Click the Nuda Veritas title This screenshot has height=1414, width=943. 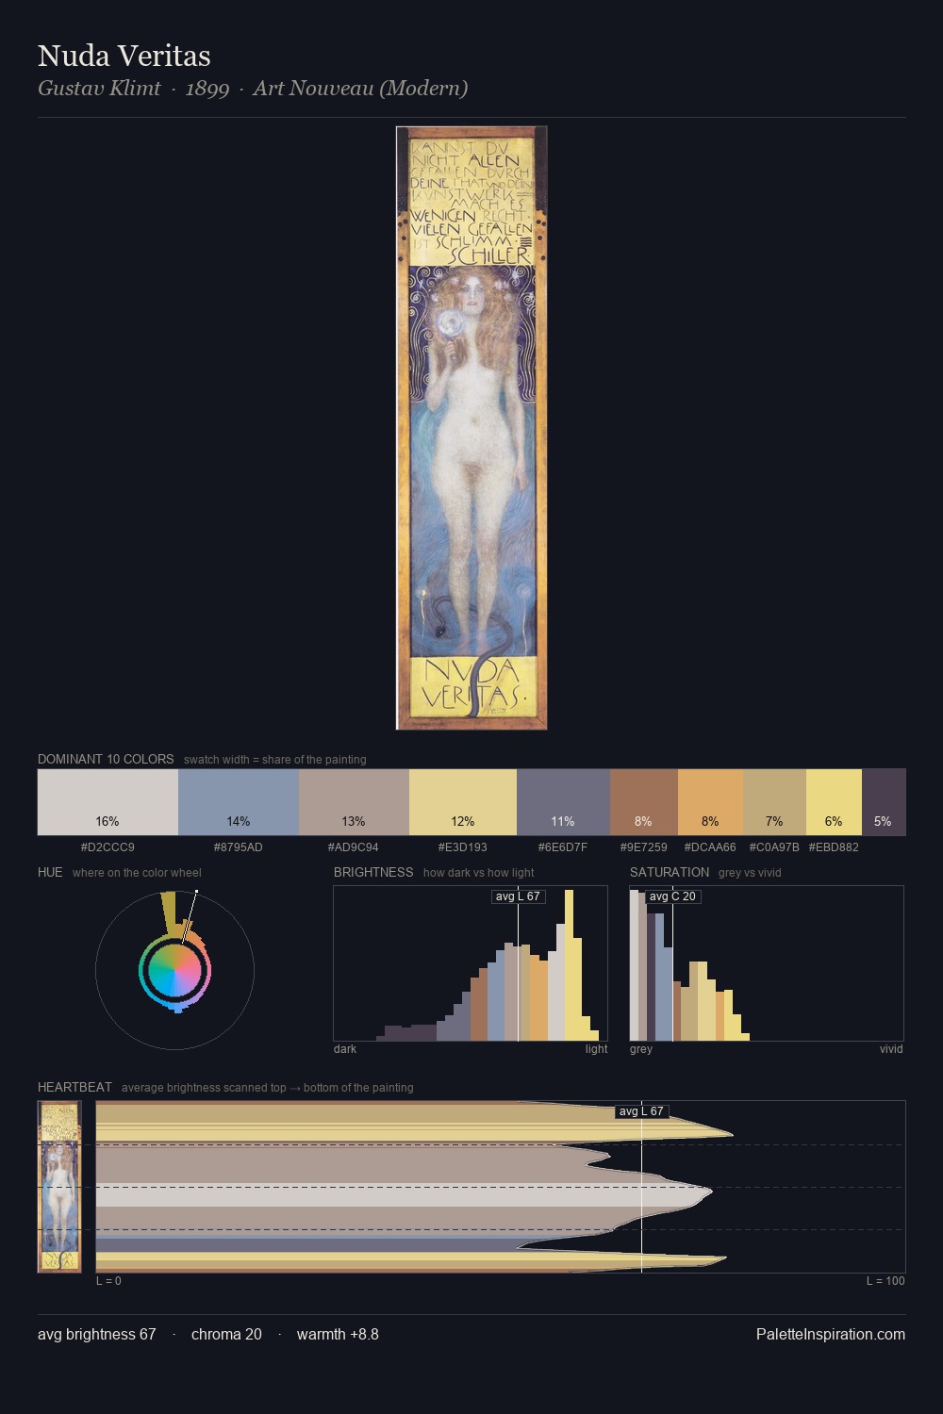124,56
